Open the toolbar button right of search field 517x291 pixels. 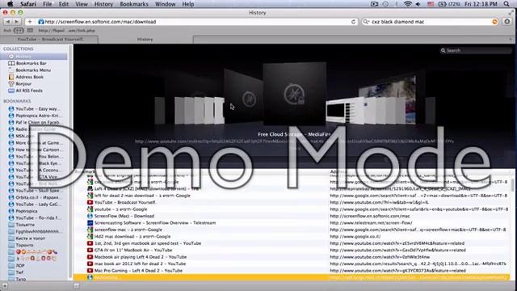click(x=507, y=22)
